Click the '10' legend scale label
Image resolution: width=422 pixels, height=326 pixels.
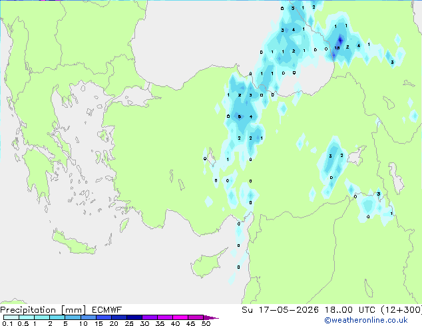(x=83, y=323)
